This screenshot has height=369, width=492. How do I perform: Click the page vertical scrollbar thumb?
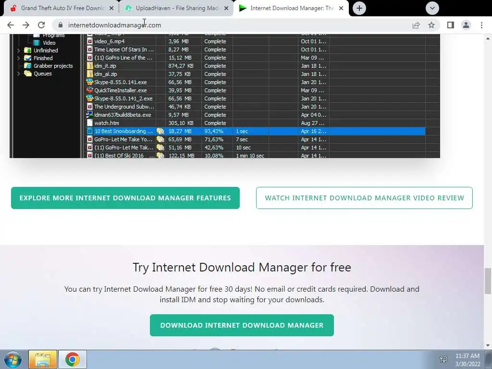click(x=488, y=281)
